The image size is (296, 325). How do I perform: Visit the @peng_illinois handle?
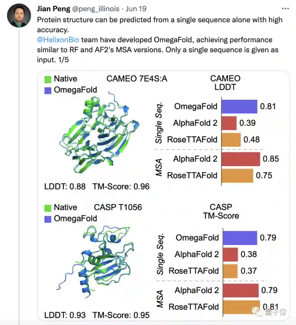click(96, 9)
